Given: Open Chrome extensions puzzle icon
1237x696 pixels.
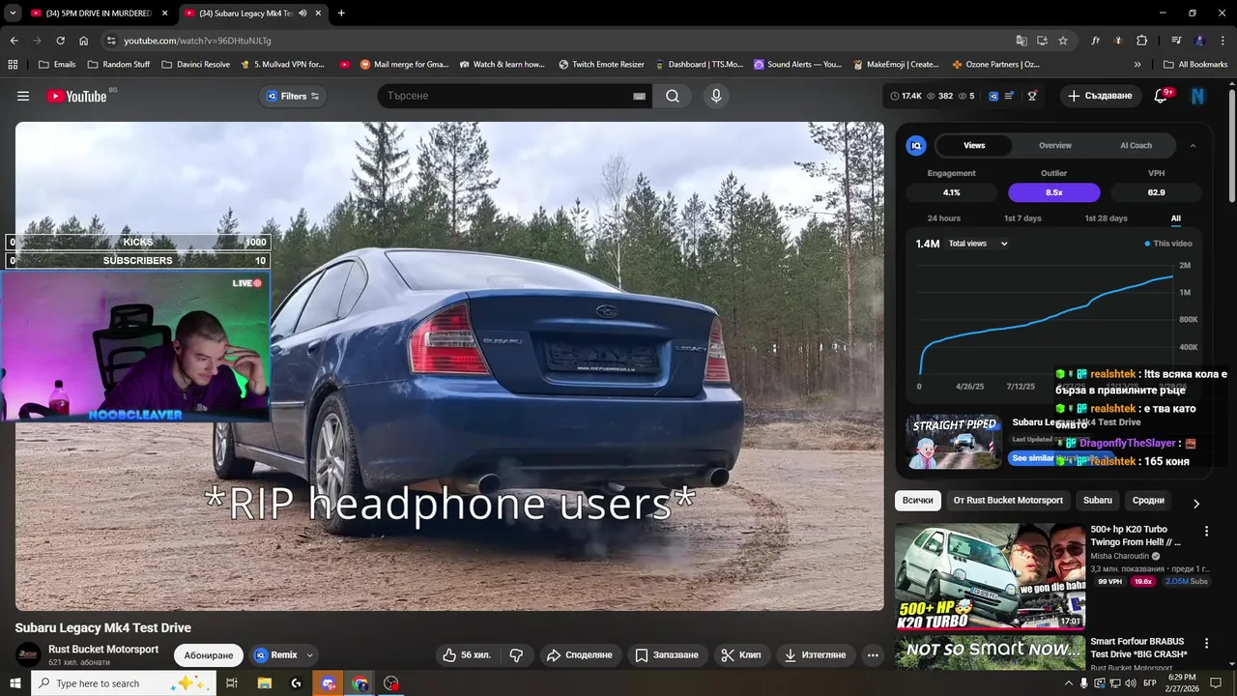Looking at the screenshot, I should pos(1142,41).
